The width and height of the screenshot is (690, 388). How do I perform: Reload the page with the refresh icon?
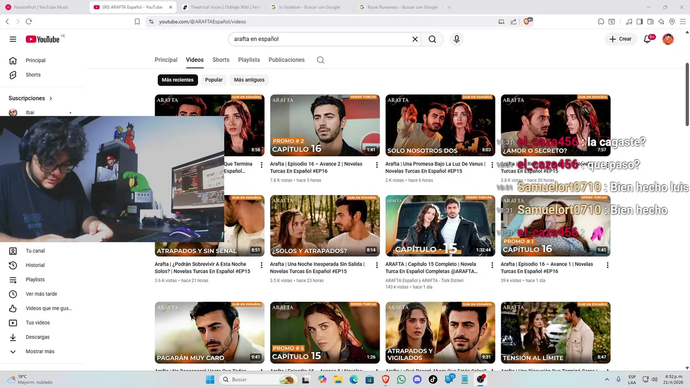(x=29, y=22)
